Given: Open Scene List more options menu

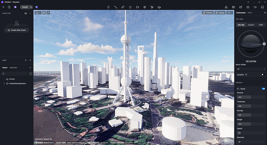Looking at the screenshot, I should [x=30, y=13].
